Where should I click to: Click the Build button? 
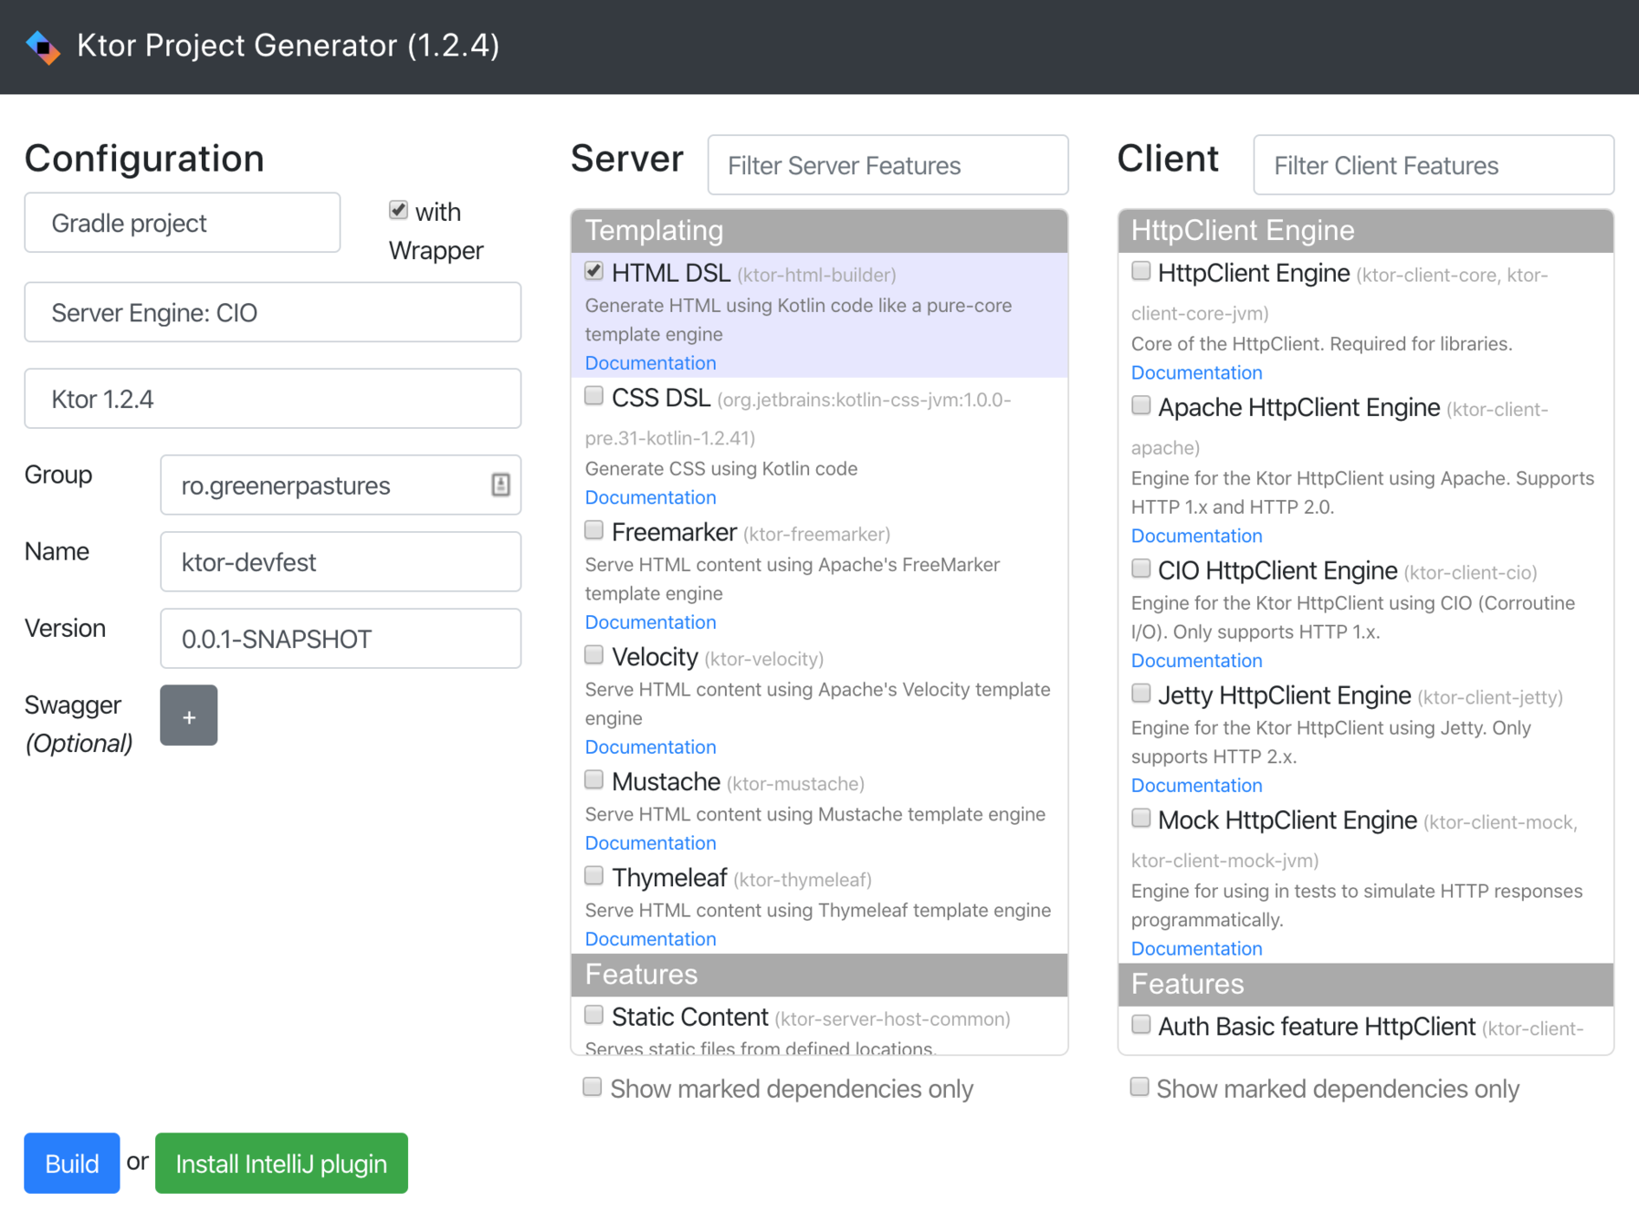click(x=72, y=1164)
